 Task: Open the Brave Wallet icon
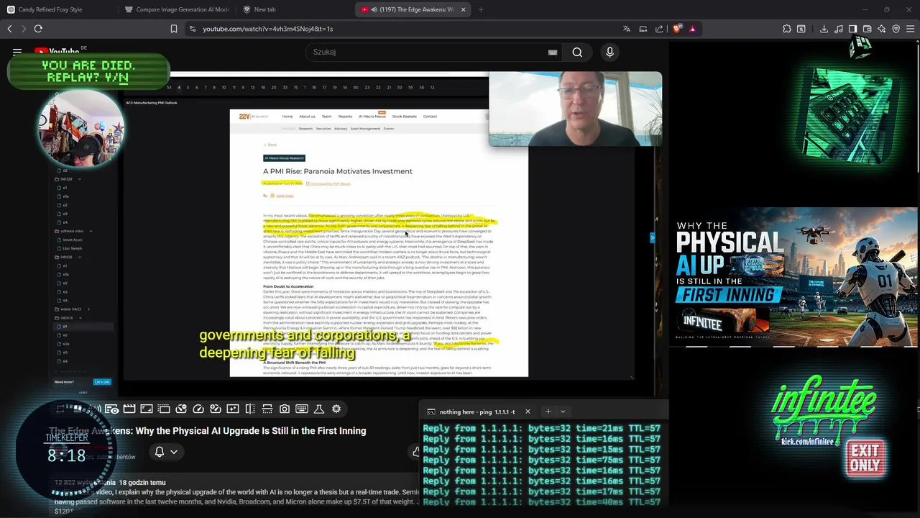(x=868, y=29)
